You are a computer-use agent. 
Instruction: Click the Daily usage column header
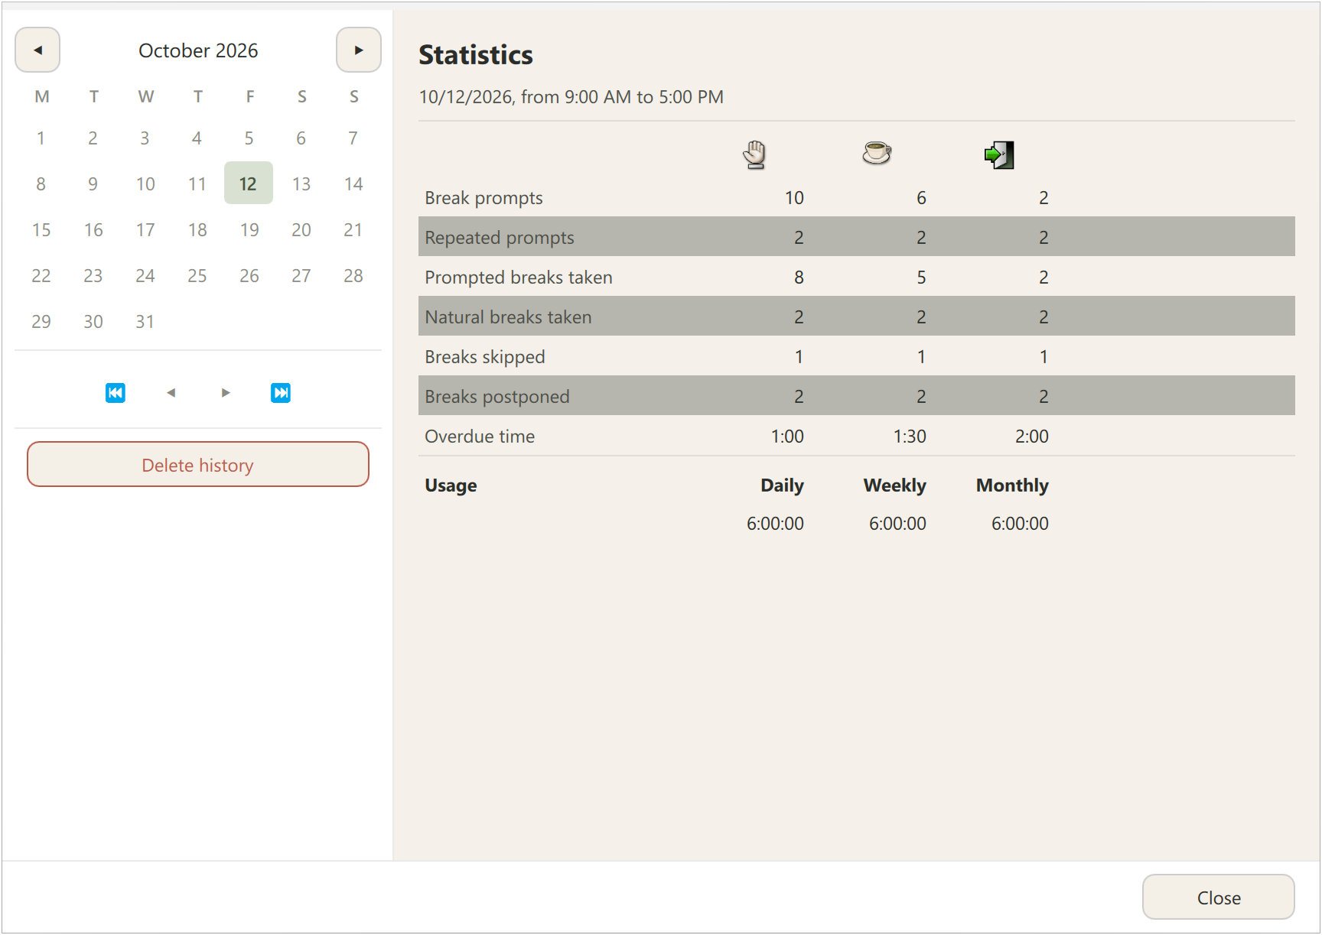click(782, 485)
